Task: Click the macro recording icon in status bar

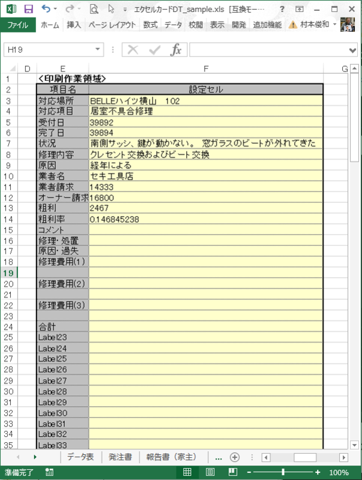Action: 49,472
